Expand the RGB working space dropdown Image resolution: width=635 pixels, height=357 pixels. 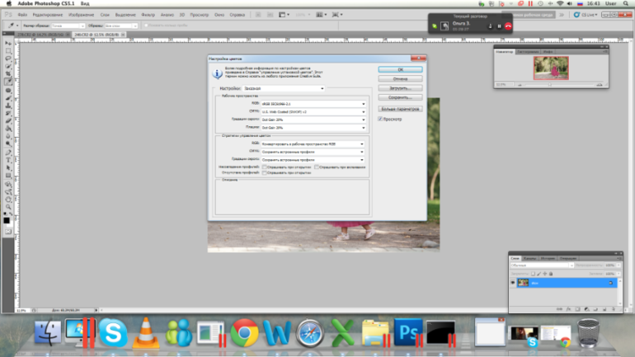[x=313, y=103]
